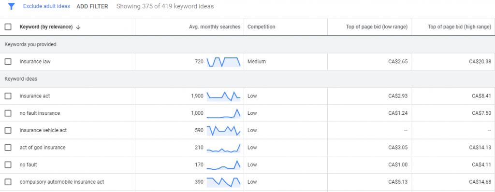495x192 pixels.
Task: Sort by Avg. monthly searches column
Action: tap(215, 27)
